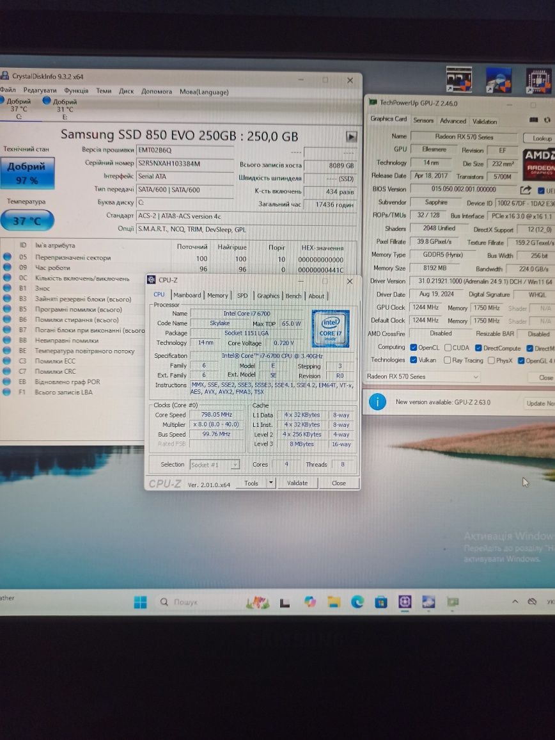Toggle the PhysX checkbox
Image resolution: width=555 pixels, height=740 pixels.
[491, 360]
